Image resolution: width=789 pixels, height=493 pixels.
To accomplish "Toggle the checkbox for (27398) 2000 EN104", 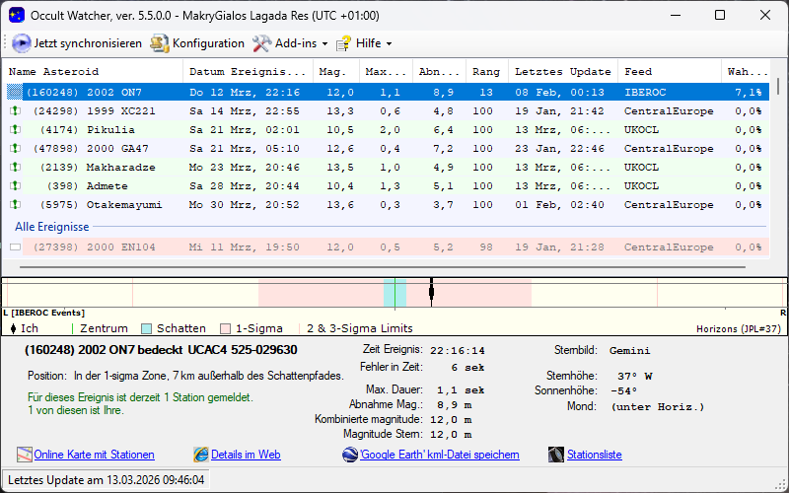I will click(x=15, y=247).
